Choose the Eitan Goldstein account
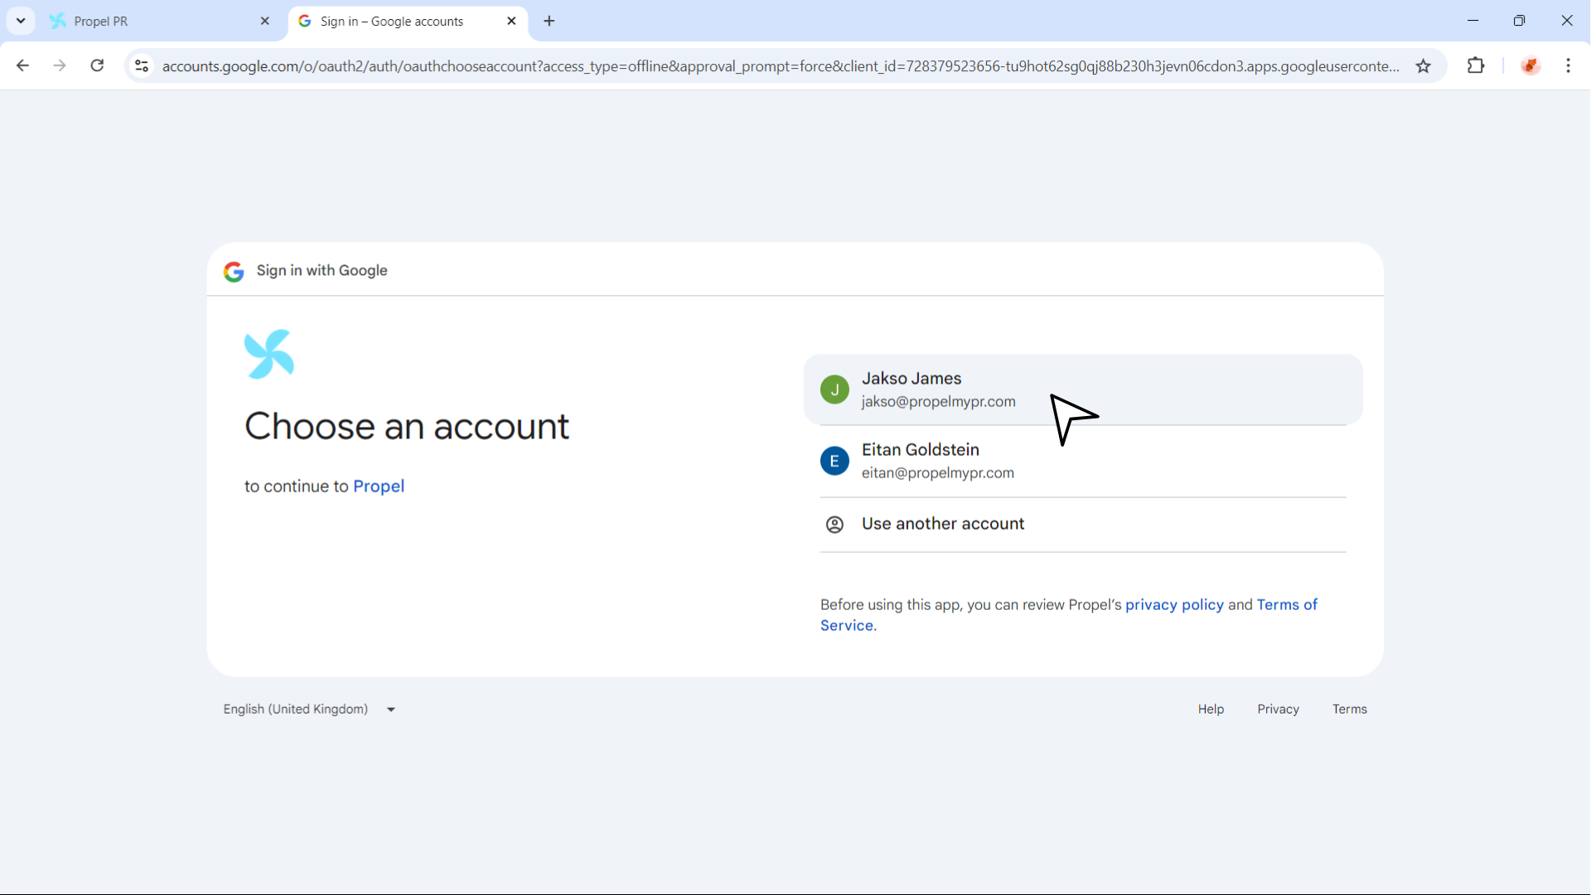This screenshot has width=1591, height=895. point(1083,461)
